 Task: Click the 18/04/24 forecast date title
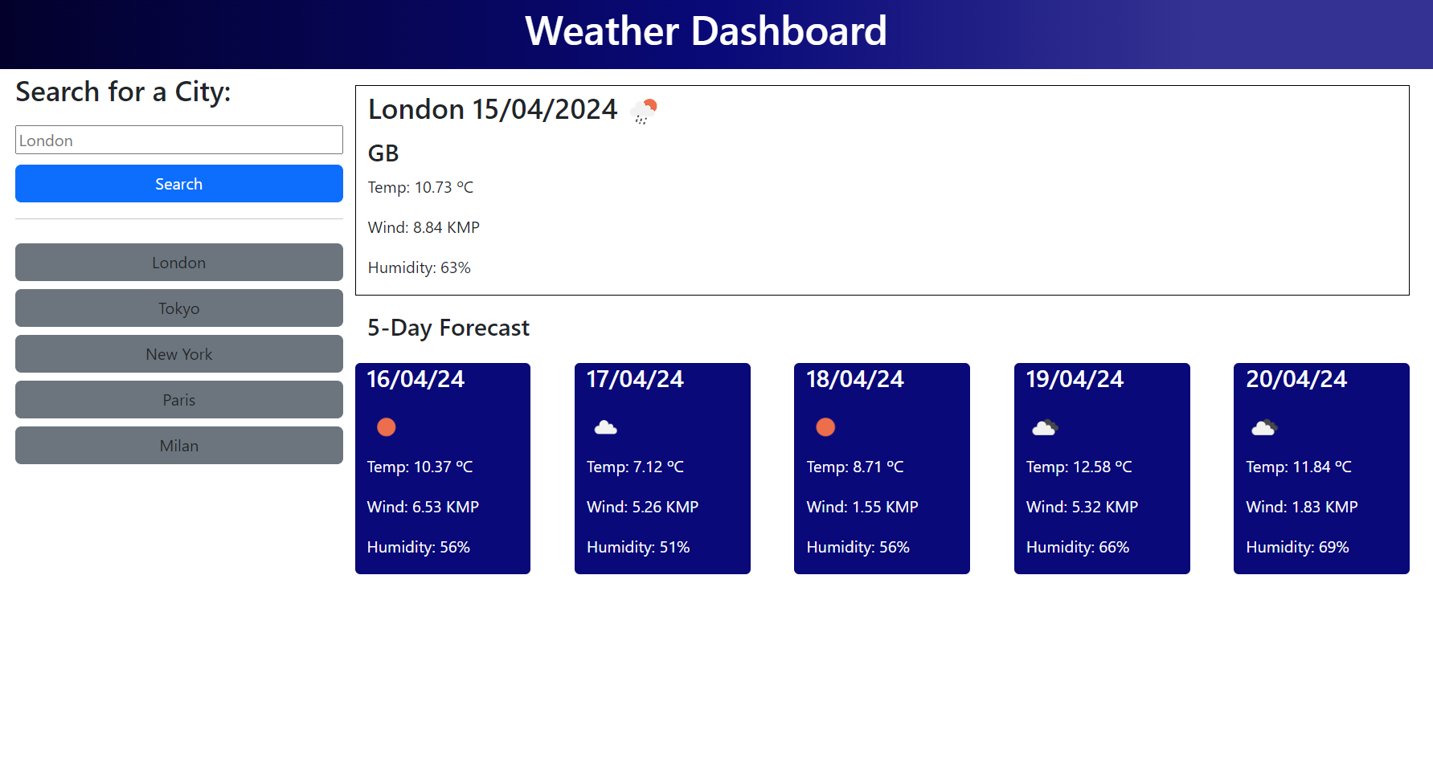(x=854, y=379)
